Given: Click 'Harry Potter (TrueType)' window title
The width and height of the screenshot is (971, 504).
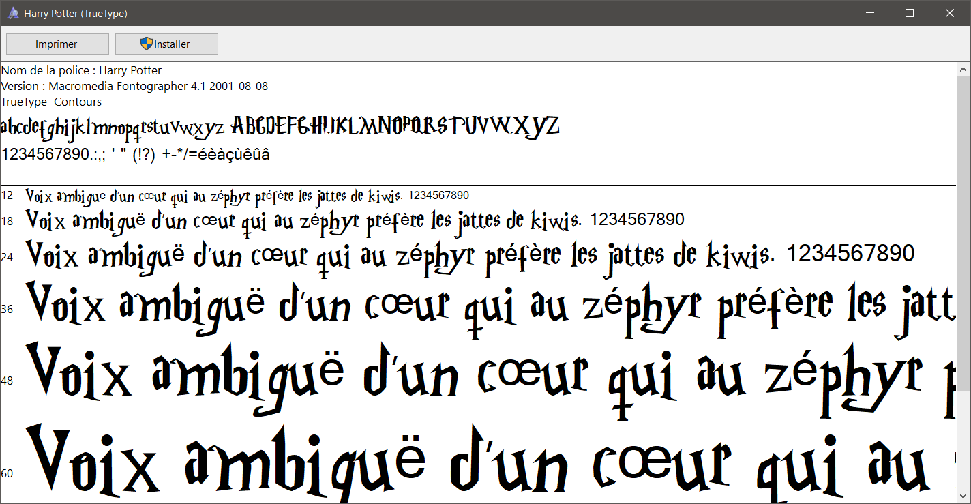Looking at the screenshot, I should coord(76,14).
